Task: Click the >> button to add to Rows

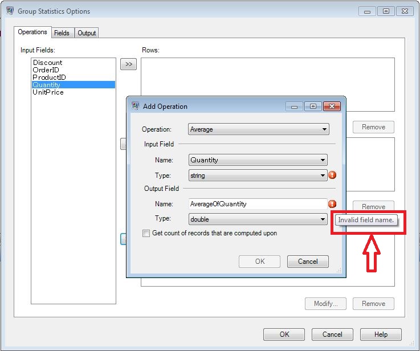Action: tap(129, 64)
